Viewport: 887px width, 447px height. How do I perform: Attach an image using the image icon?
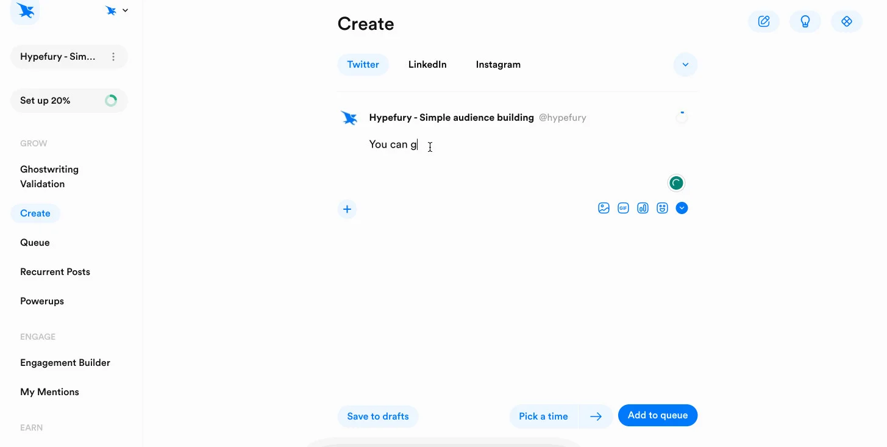(x=604, y=208)
